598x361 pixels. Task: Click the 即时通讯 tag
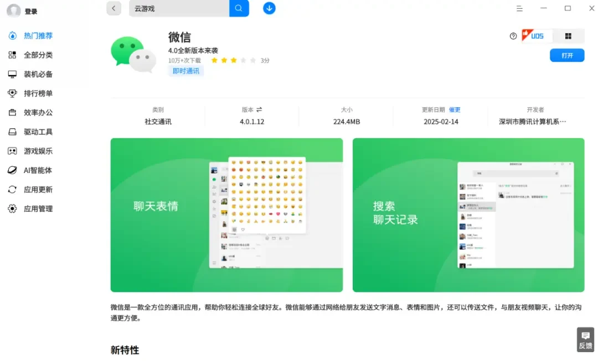(185, 71)
